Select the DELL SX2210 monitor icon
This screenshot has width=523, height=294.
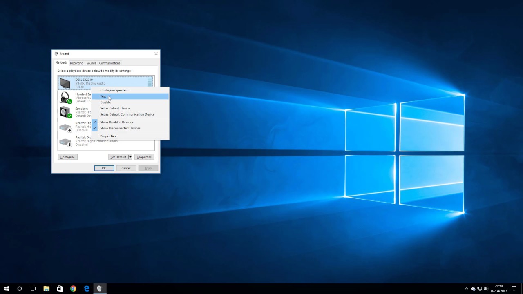click(x=65, y=83)
